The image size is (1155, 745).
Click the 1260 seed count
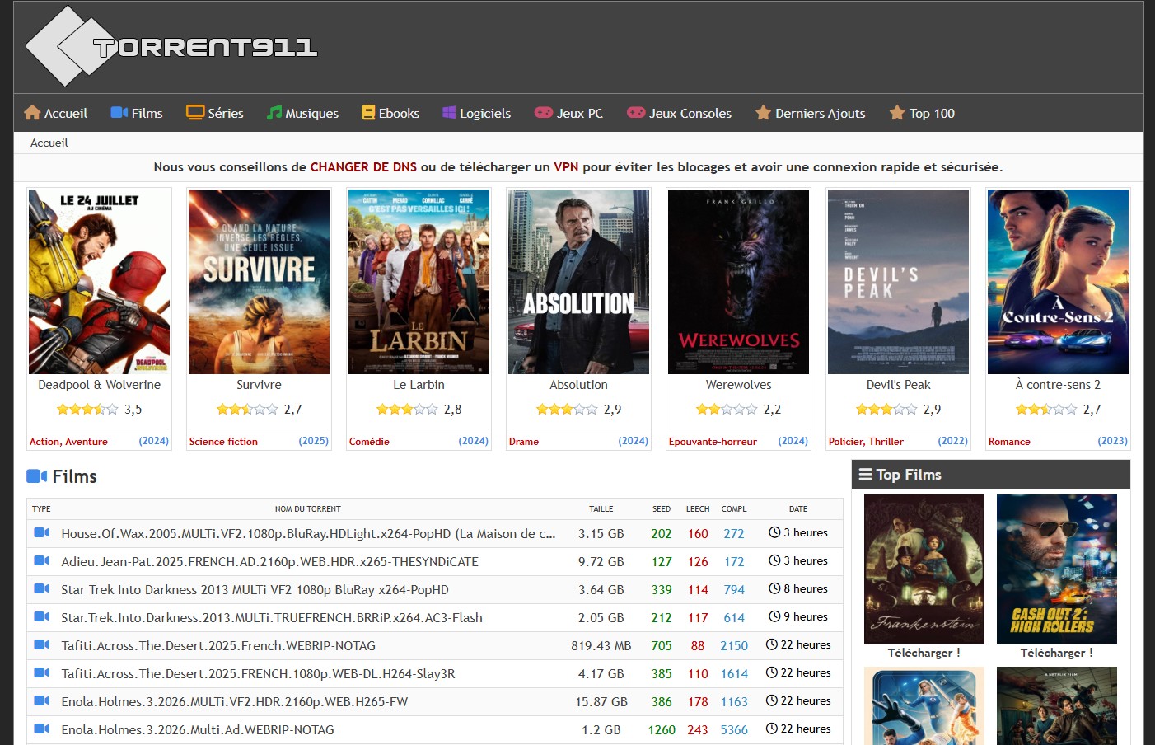click(662, 730)
